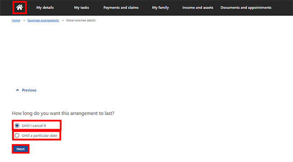This screenshot has height=162, width=293.
Task: Open the My tasks menu
Action: pyautogui.click(x=82, y=8)
